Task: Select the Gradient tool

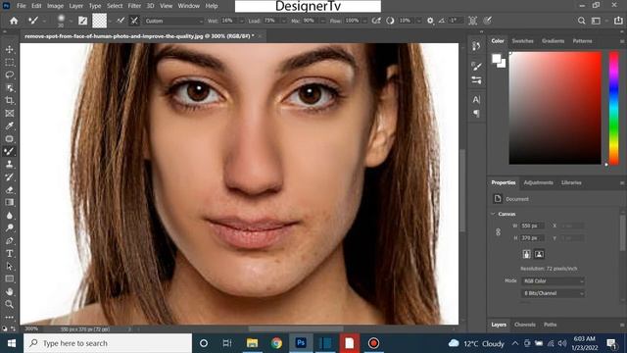Action: click(9, 203)
